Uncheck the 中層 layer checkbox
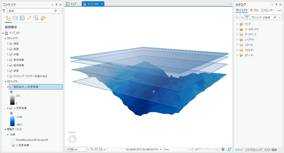 click(11, 55)
